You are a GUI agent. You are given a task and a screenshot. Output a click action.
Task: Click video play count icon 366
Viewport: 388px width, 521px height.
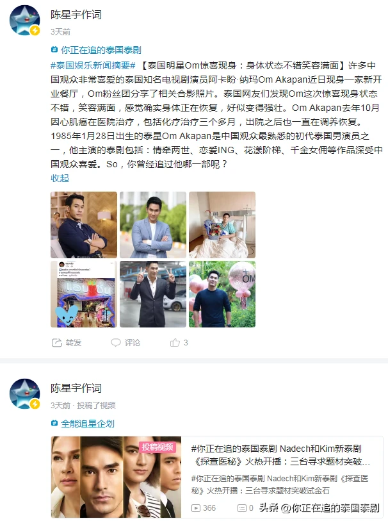coord(196,508)
